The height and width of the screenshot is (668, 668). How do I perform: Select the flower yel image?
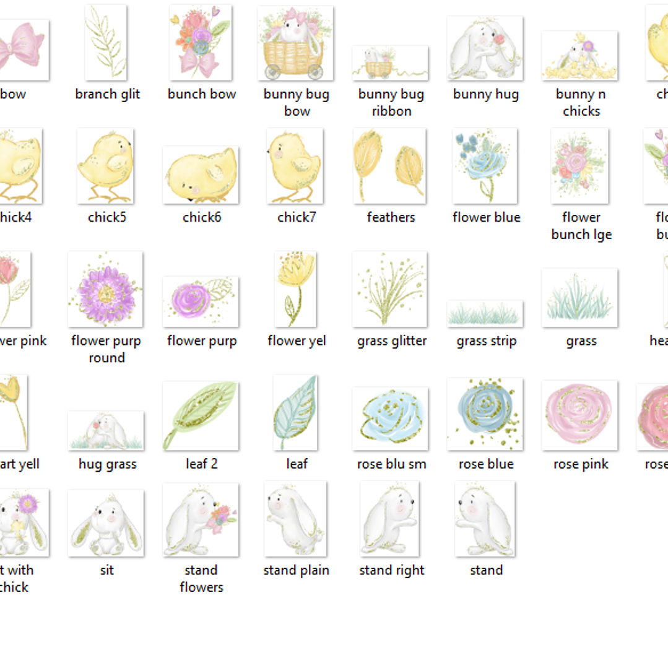[x=296, y=289]
